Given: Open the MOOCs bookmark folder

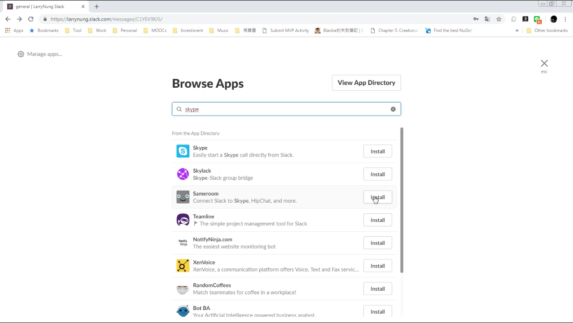Looking at the screenshot, I should pos(155,30).
